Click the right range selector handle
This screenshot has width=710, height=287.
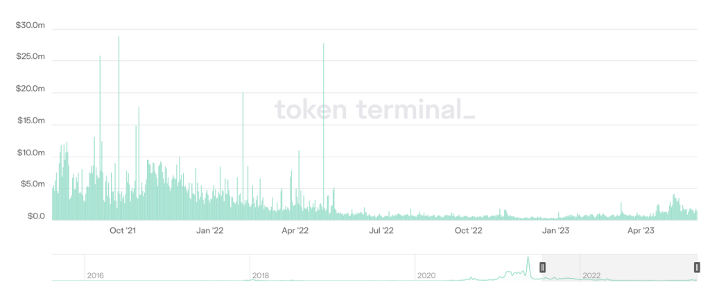point(696,267)
